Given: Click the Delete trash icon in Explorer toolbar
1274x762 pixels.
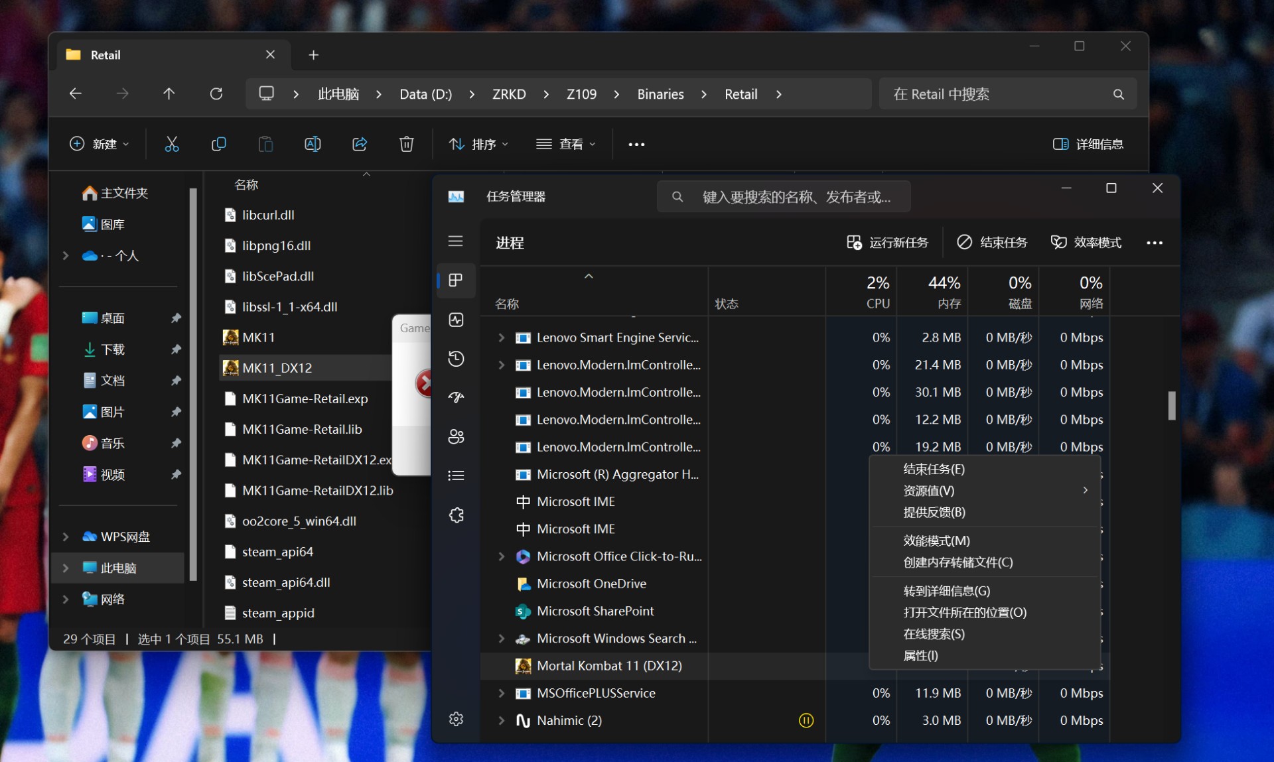Looking at the screenshot, I should [407, 144].
